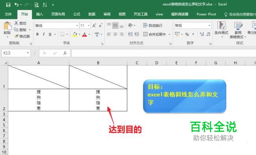The width and height of the screenshot is (256, 155).
Task: Align text left icon
Action: coord(109,34)
